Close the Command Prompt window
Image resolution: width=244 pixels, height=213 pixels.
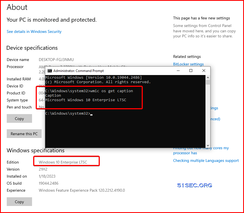coord(204,71)
